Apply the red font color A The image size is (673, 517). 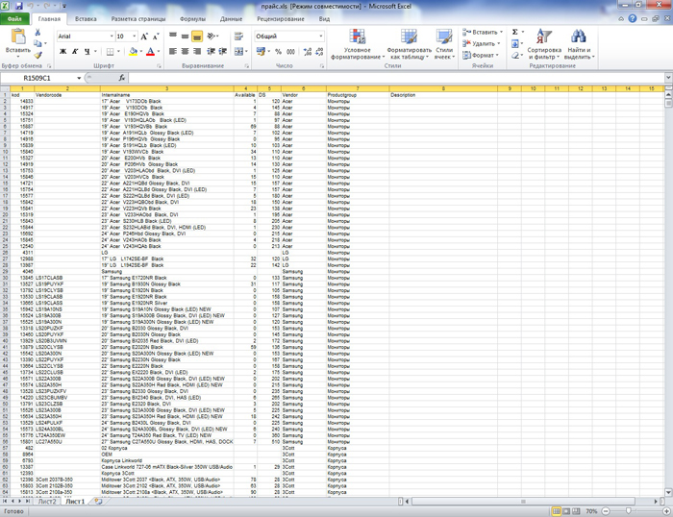[x=150, y=52]
